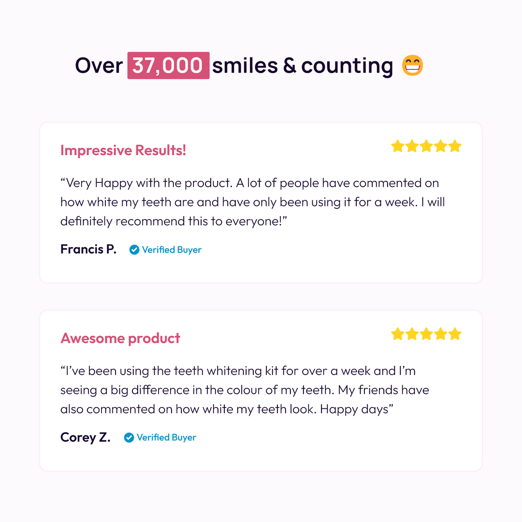Open the Awesome product review title
Viewport: 522px width, 522px height.
click(x=120, y=338)
